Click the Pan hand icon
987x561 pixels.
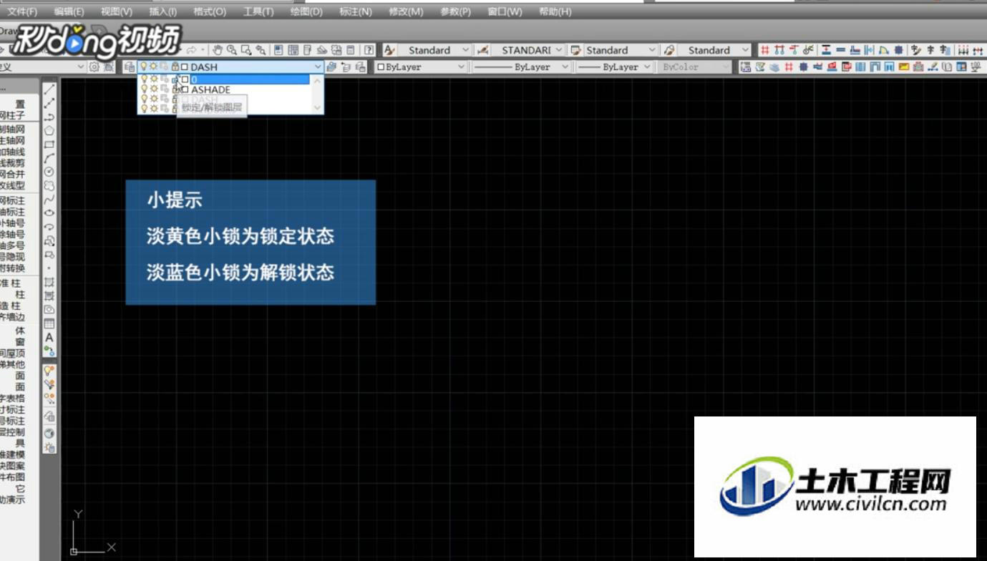218,50
